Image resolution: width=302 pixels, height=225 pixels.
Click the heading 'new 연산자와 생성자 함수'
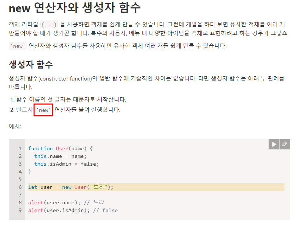click(x=75, y=8)
